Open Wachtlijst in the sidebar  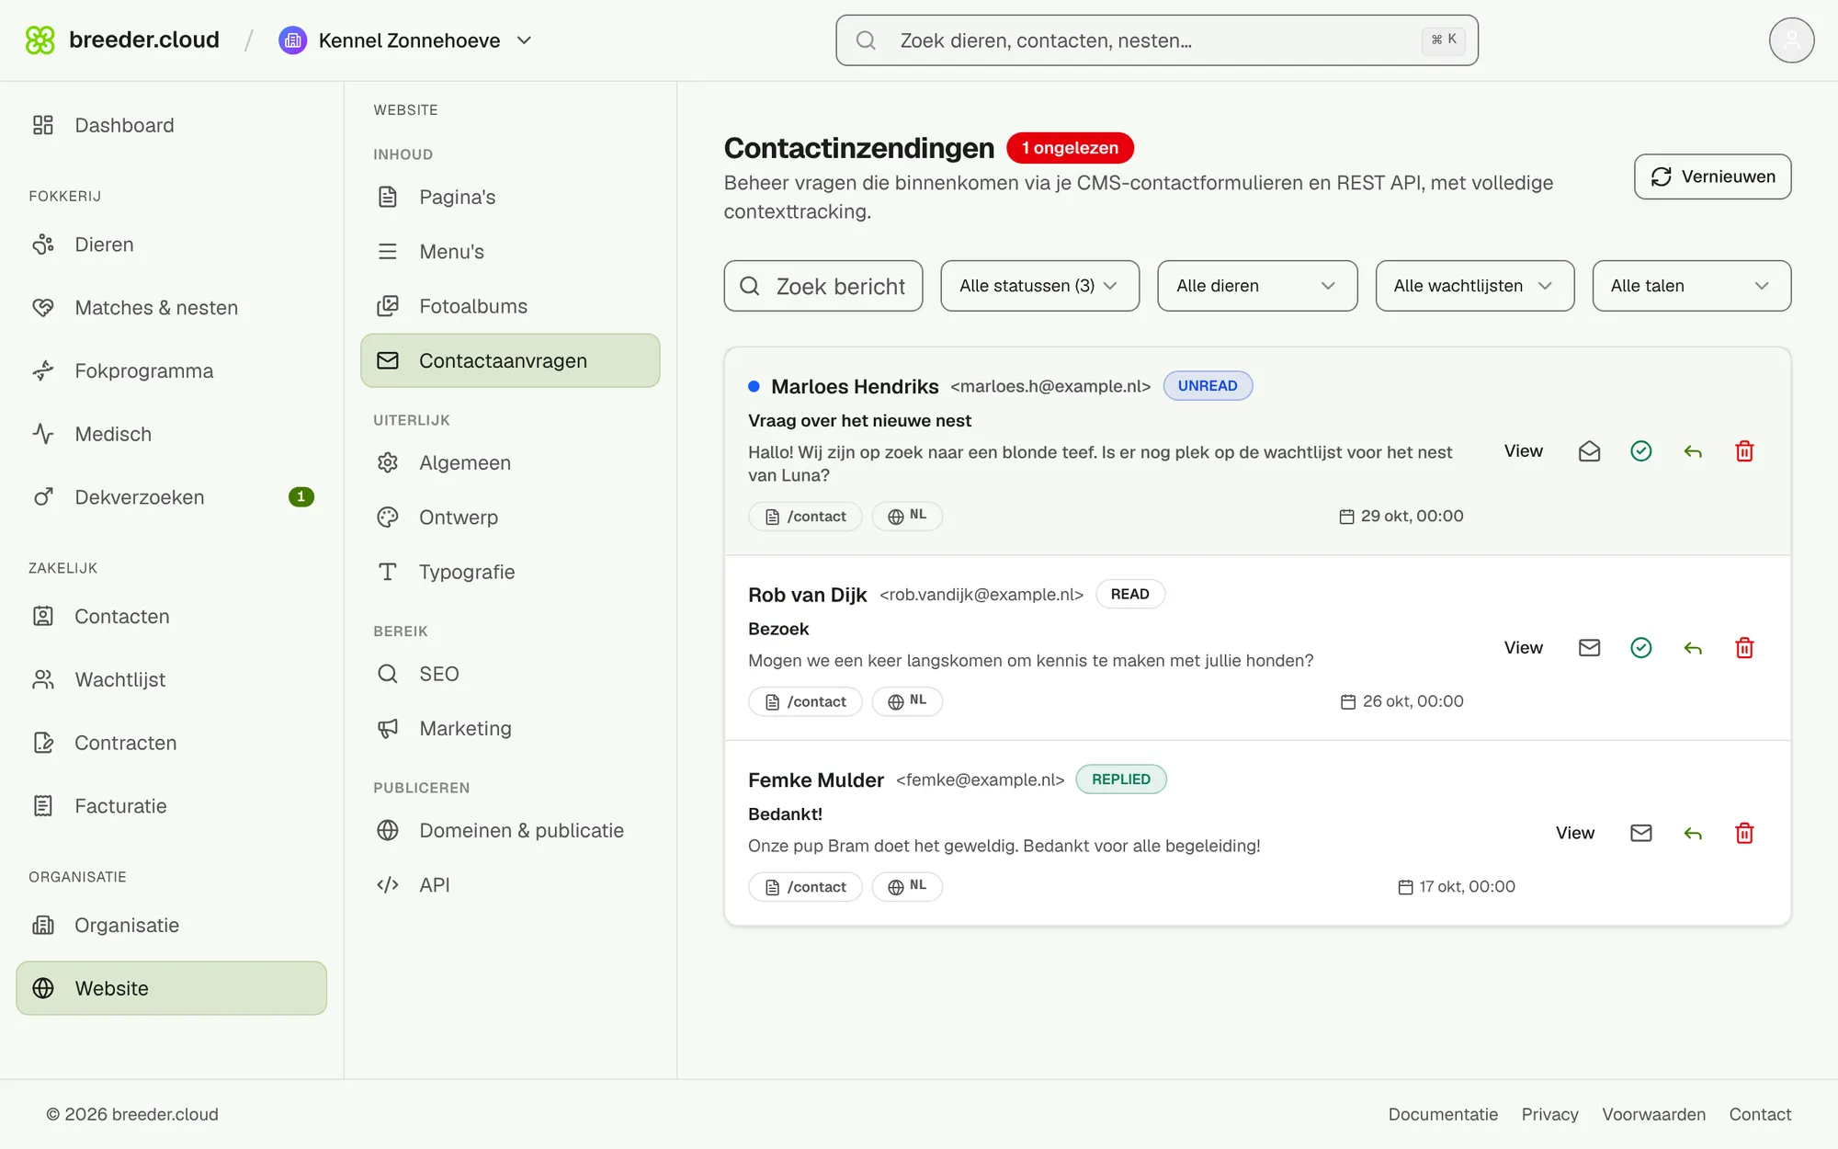(171, 679)
